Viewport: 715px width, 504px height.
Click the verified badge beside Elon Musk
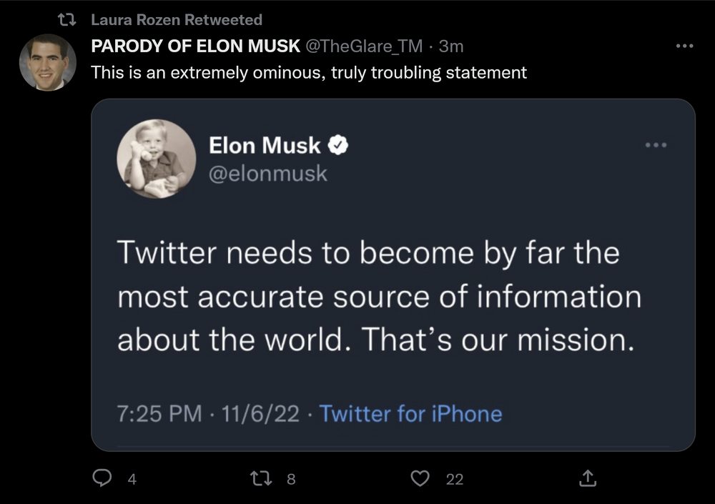click(x=337, y=146)
